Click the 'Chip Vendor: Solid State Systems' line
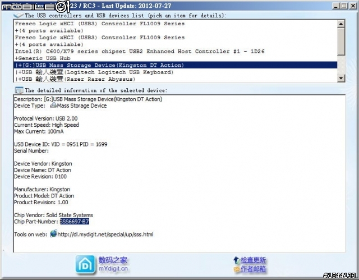Image resolution: width=359 pixels, height=280 pixels. [53, 215]
